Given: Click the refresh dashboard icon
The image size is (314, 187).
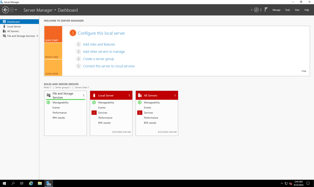Looking at the screenshot, I should click(256, 10).
